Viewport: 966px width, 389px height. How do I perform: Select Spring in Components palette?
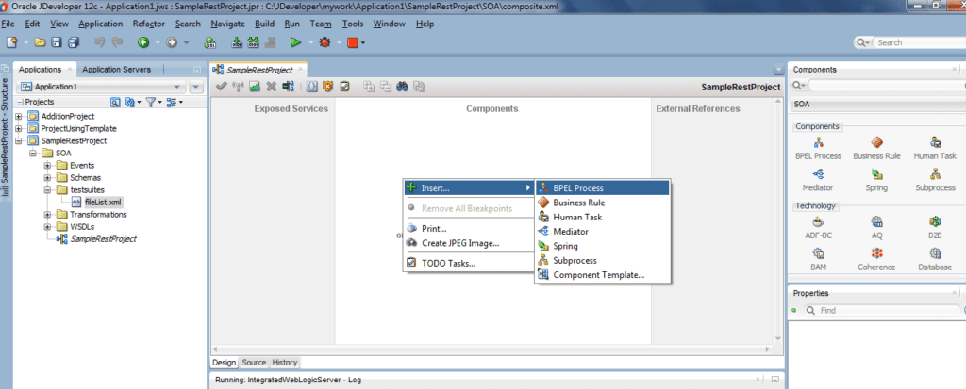point(876,180)
